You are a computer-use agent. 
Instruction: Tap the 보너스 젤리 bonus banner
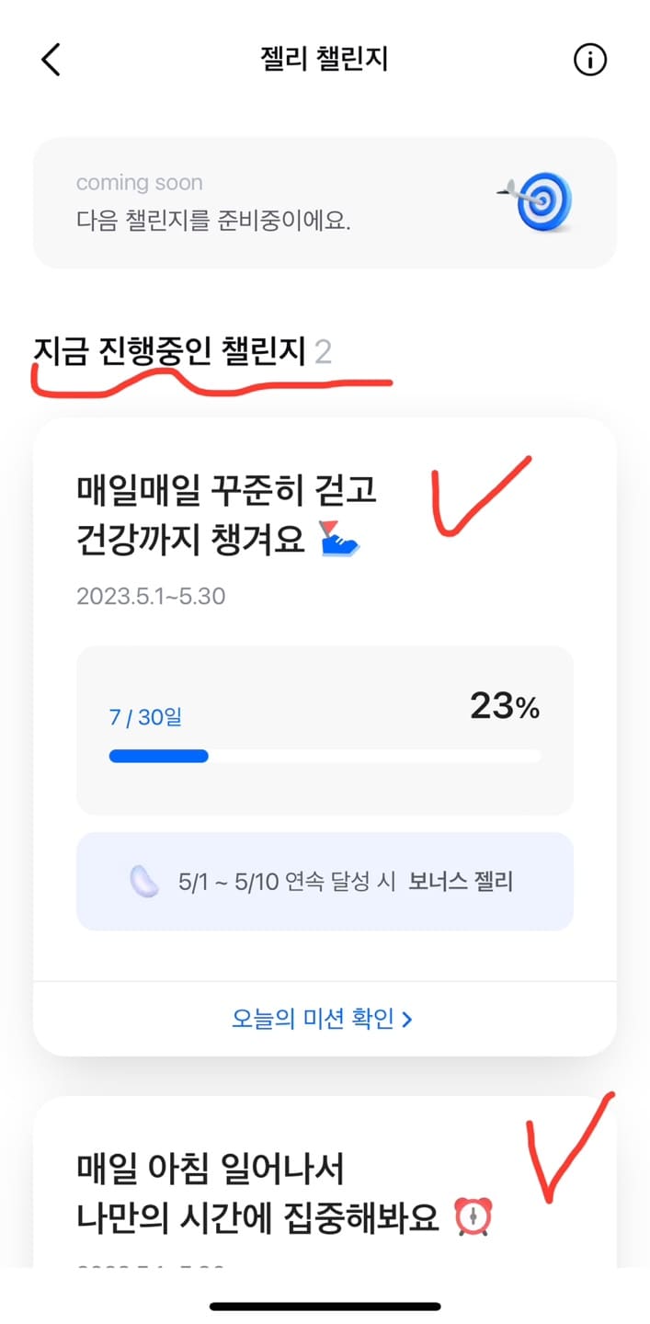pos(325,881)
